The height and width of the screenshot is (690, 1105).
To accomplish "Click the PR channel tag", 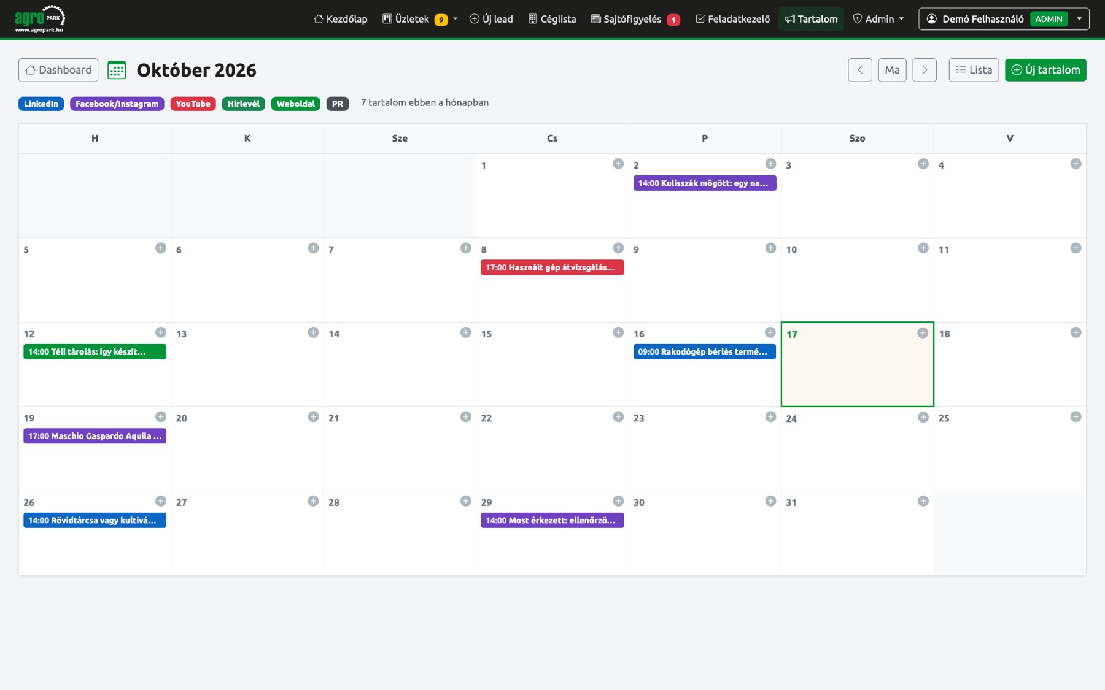I will 338,104.
